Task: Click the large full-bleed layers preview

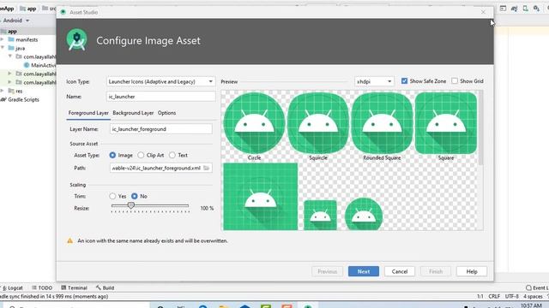Action: (261, 197)
